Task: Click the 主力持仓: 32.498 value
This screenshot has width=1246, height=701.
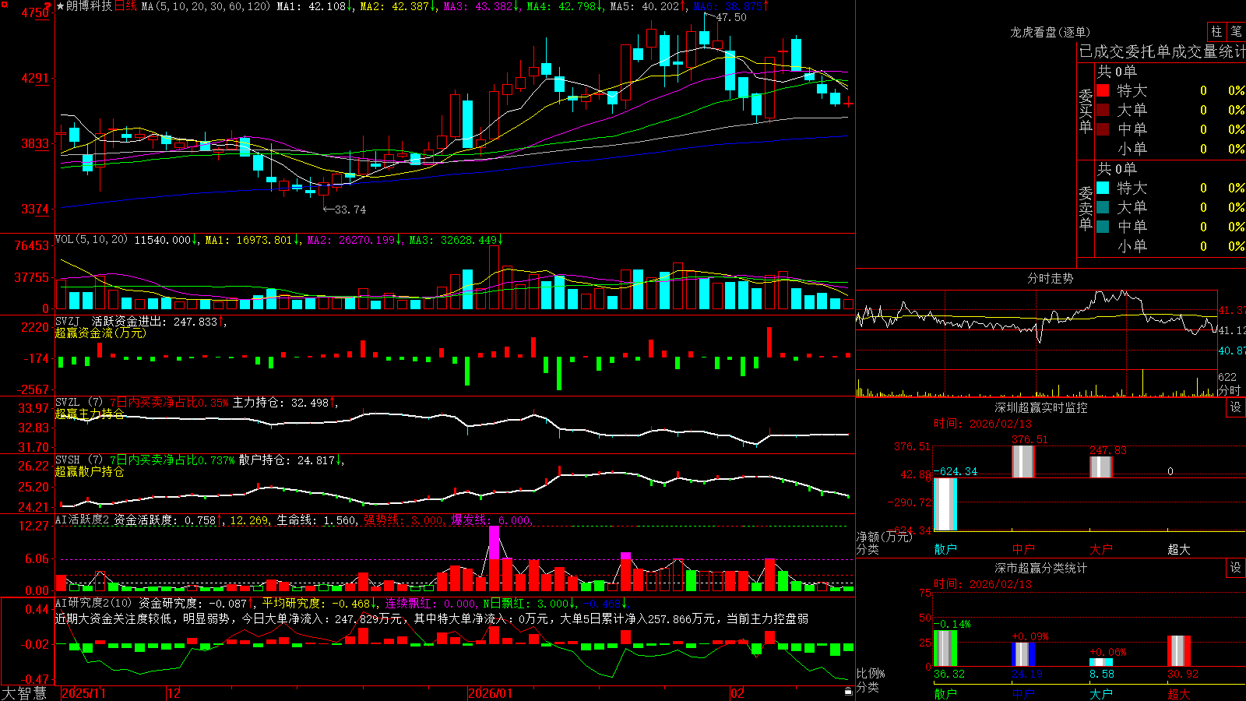Action: point(280,403)
